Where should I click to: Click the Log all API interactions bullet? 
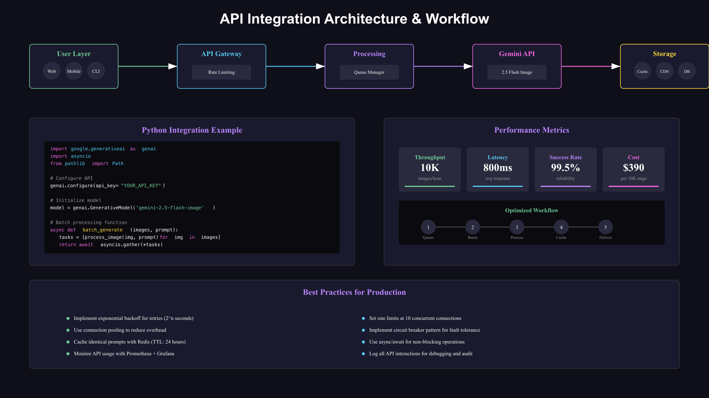(417, 354)
